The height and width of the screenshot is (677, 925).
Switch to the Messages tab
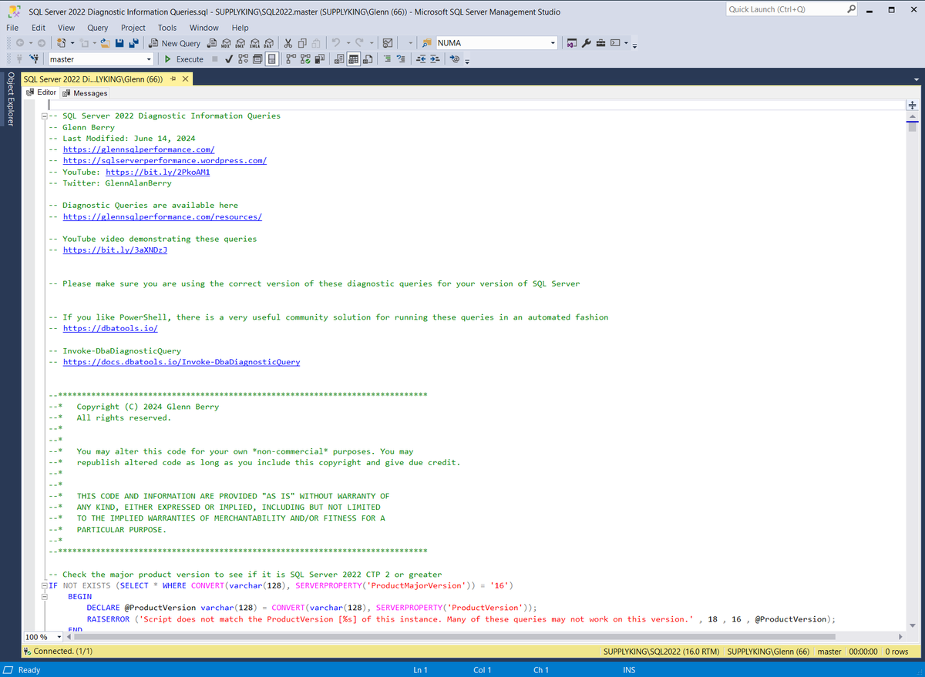click(x=85, y=93)
